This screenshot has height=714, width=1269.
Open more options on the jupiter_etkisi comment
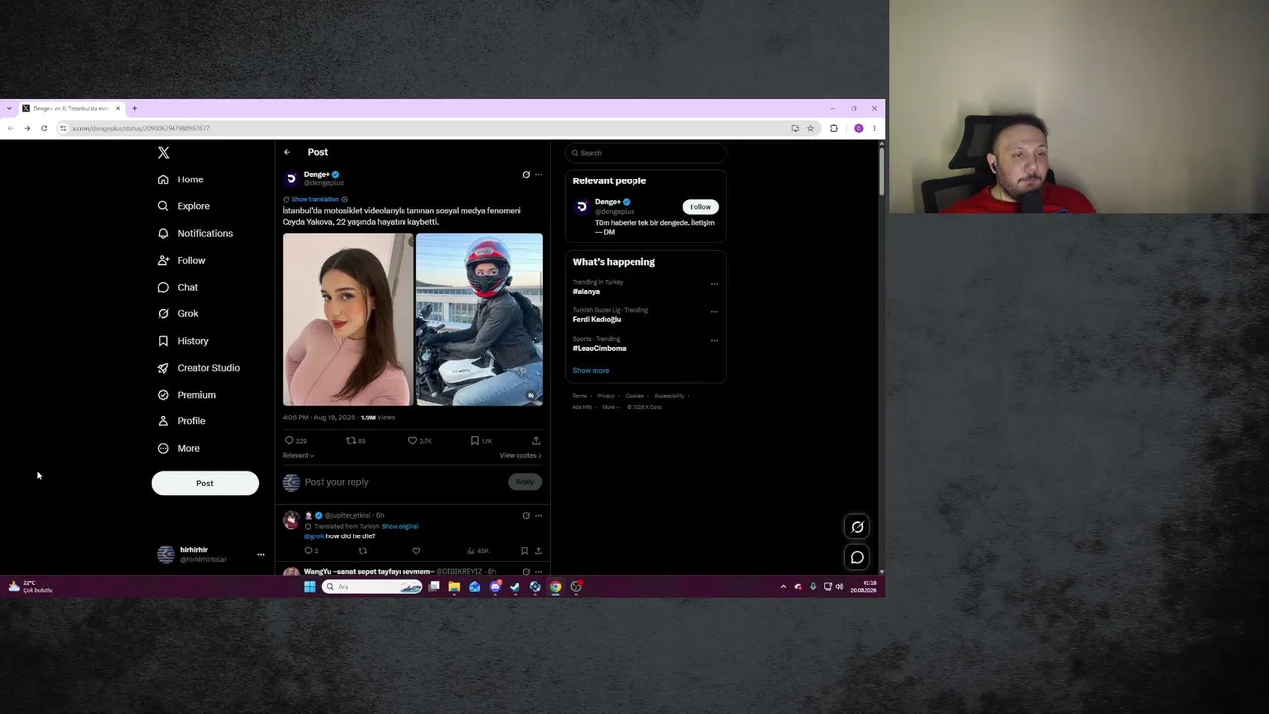click(538, 516)
